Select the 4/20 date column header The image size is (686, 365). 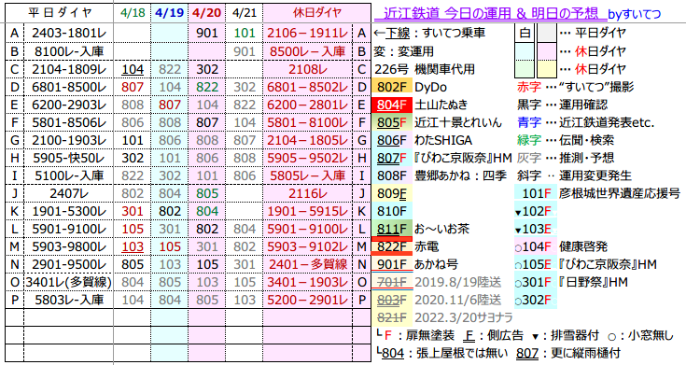coord(207,13)
